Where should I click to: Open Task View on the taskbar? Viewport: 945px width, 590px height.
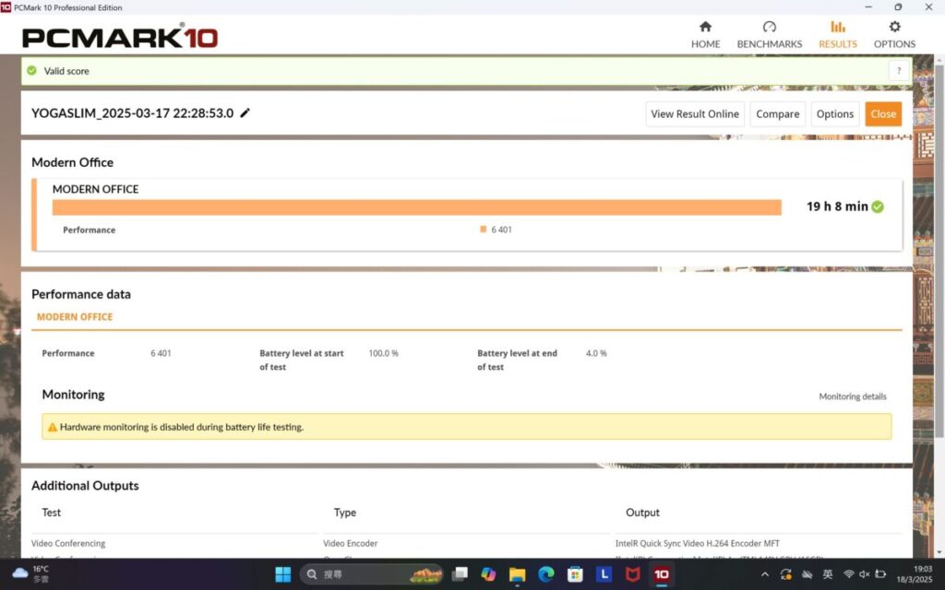tap(460, 574)
